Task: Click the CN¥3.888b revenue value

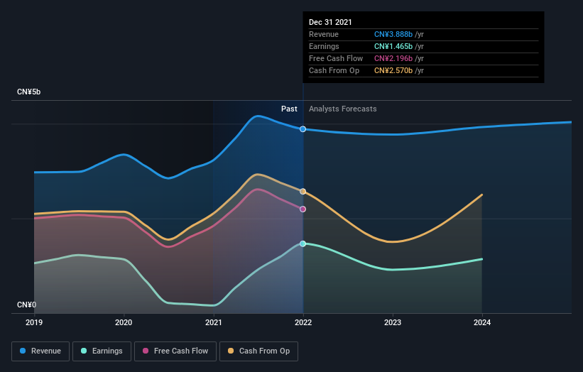Action: 393,34
